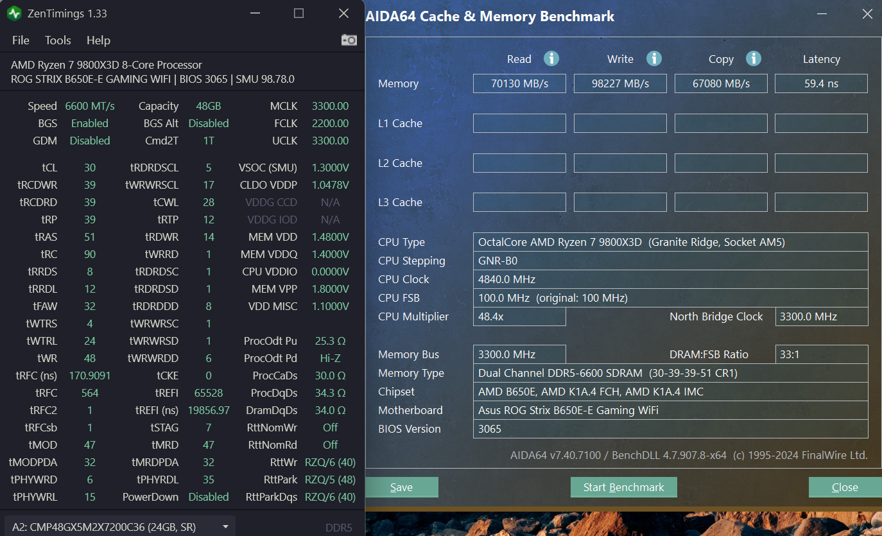Click the tCL value 30
The height and width of the screenshot is (536, 882).
[90, 168]
